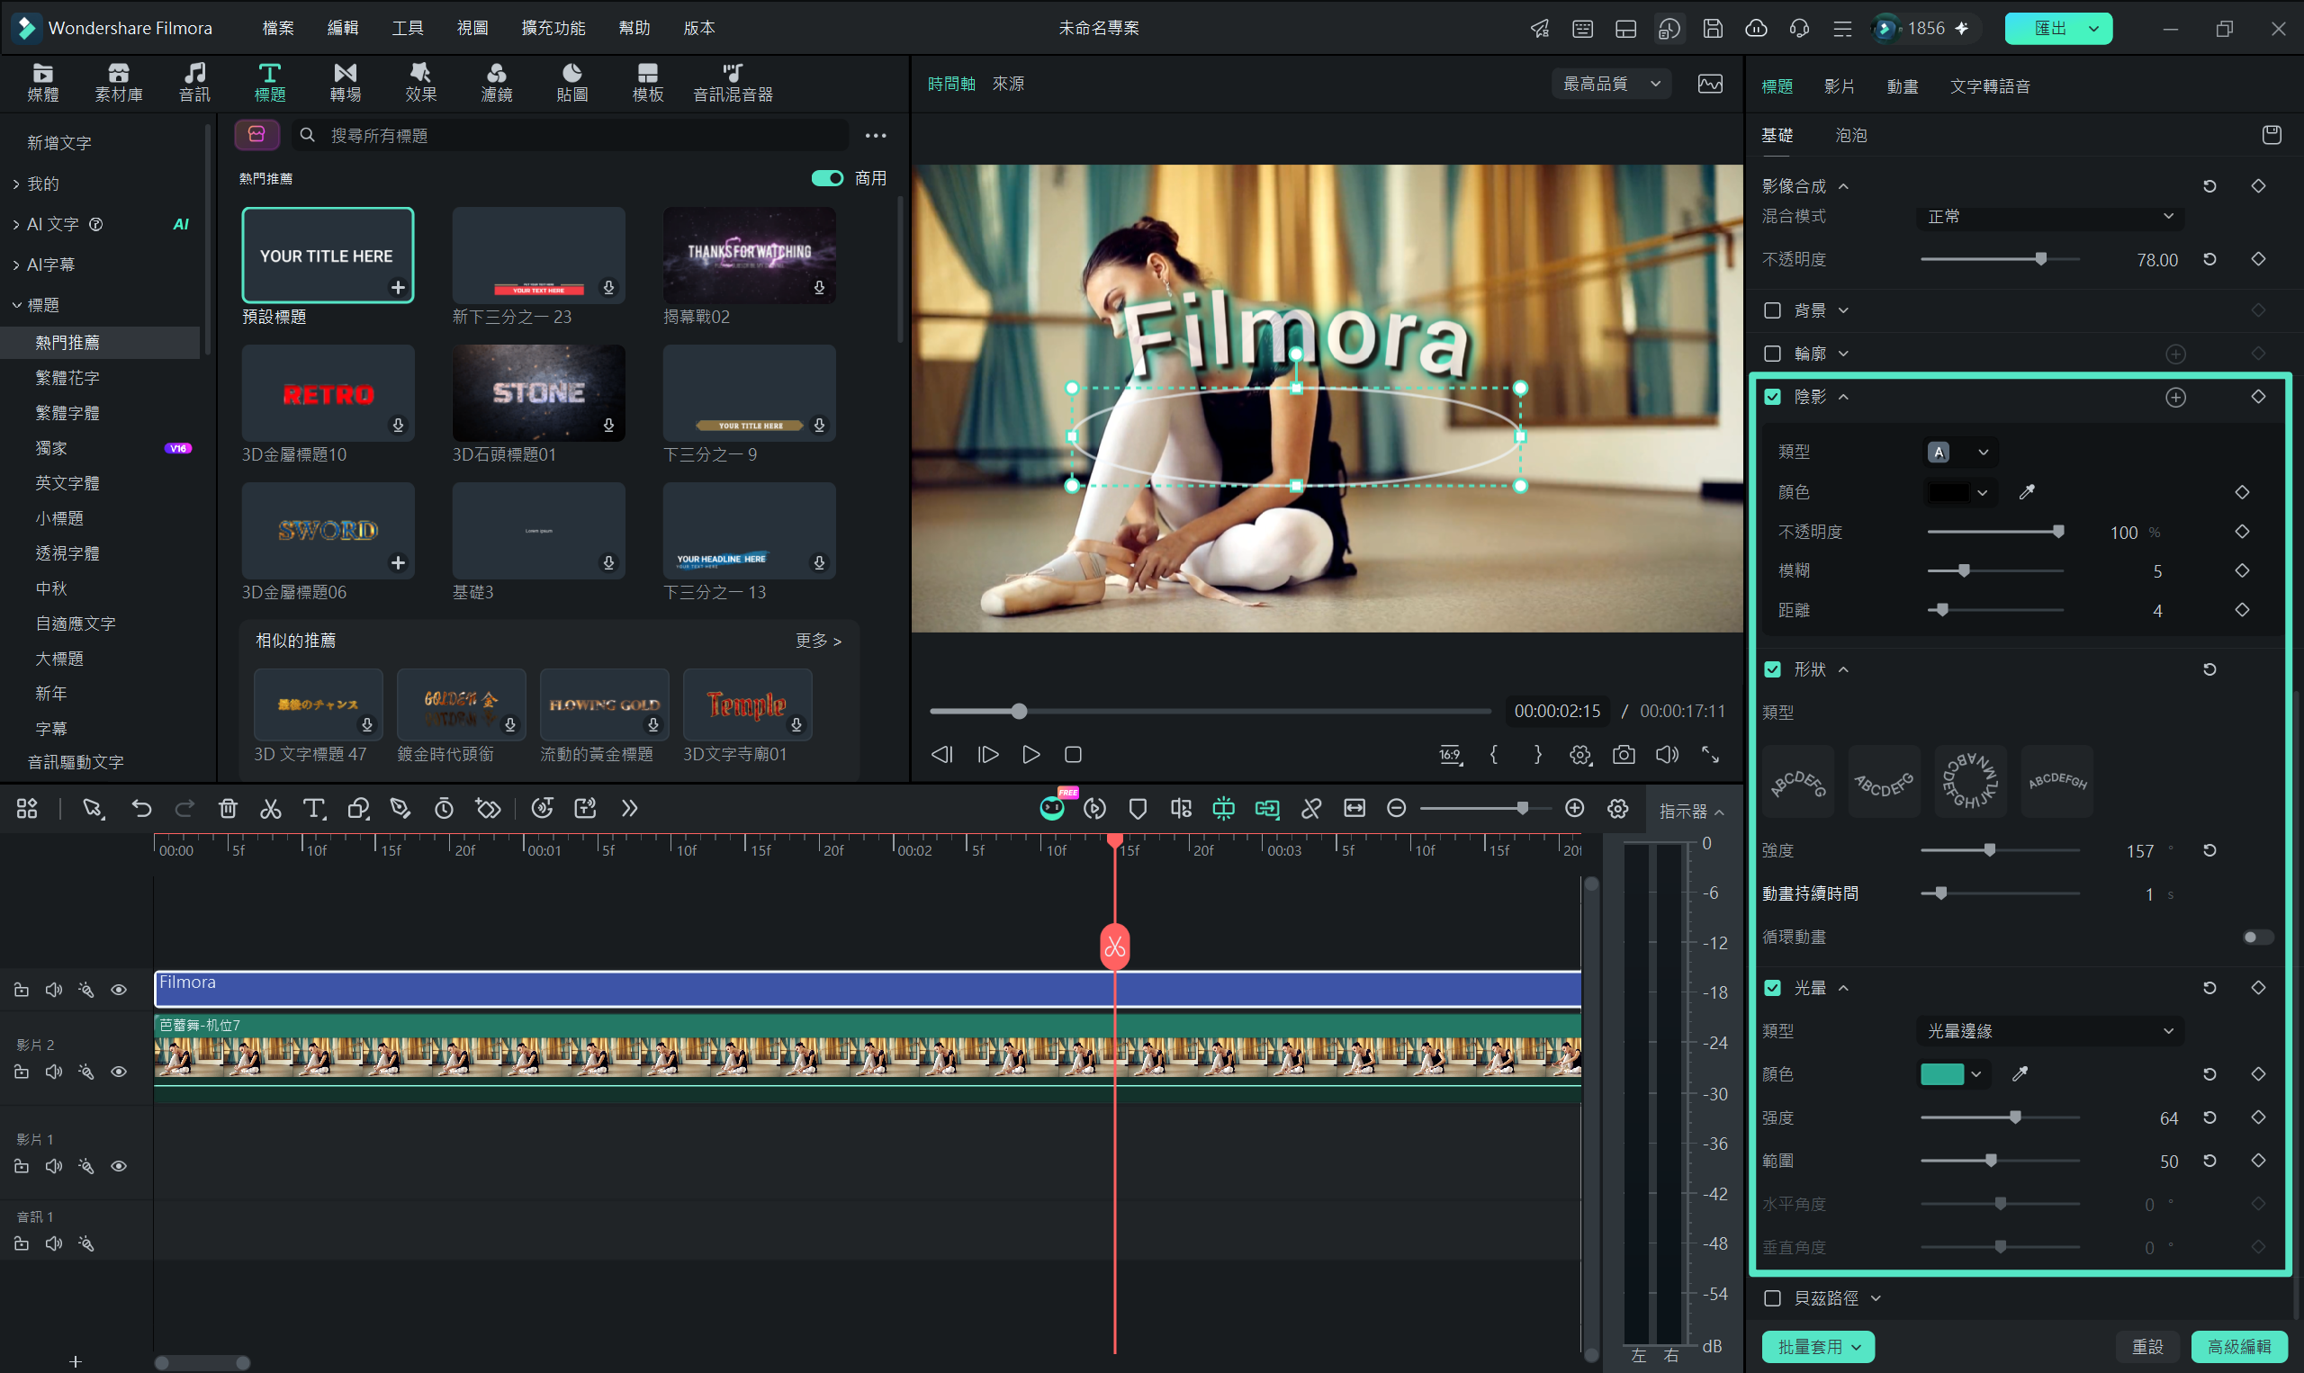Click the undo arrow in timeline toolbar
Screen dimensions: 2304x1373
[141, 809]
